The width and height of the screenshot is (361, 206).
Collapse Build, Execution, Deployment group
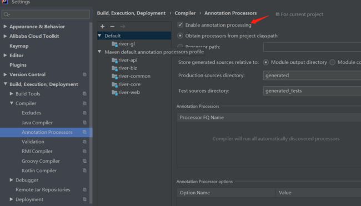[5, 84]
